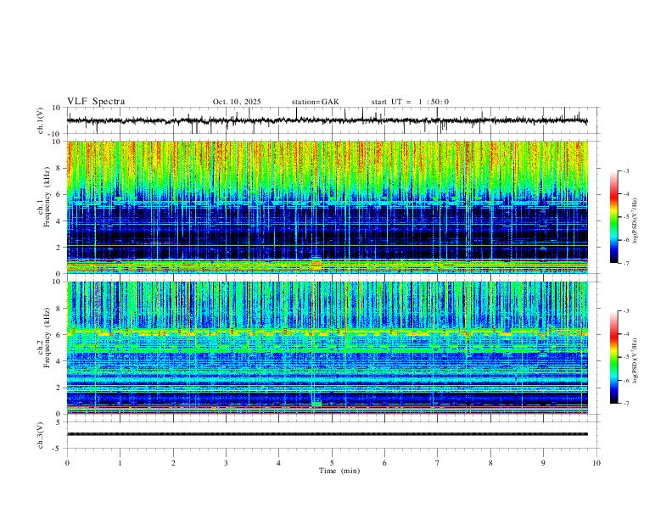Click the ch.1 color bar "log(PSD)" label
This screenshot has width=672, height=519.
[636, 221]
